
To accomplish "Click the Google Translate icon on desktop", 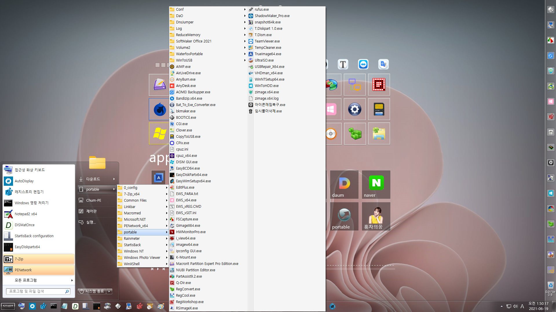I will [383, 64].
